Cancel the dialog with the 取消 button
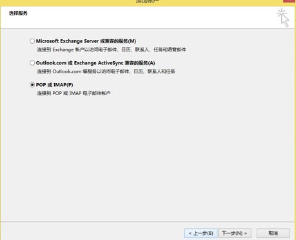This screenshot has height=240, width=296. click(x=273, y=233)
